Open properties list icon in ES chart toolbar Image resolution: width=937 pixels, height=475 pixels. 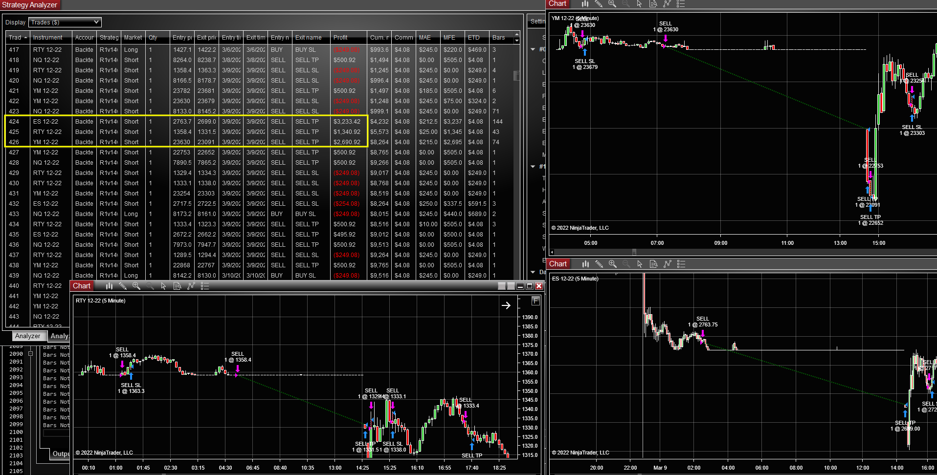coord(681,264)
